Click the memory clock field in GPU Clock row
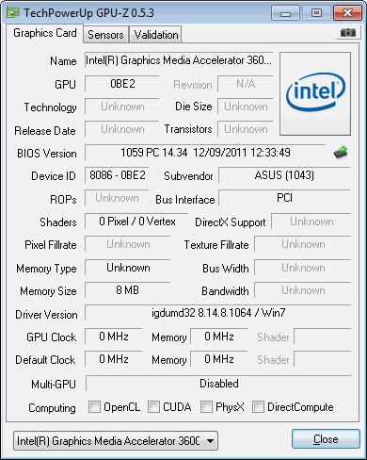The image size is (367, 460). pos(219,337)
